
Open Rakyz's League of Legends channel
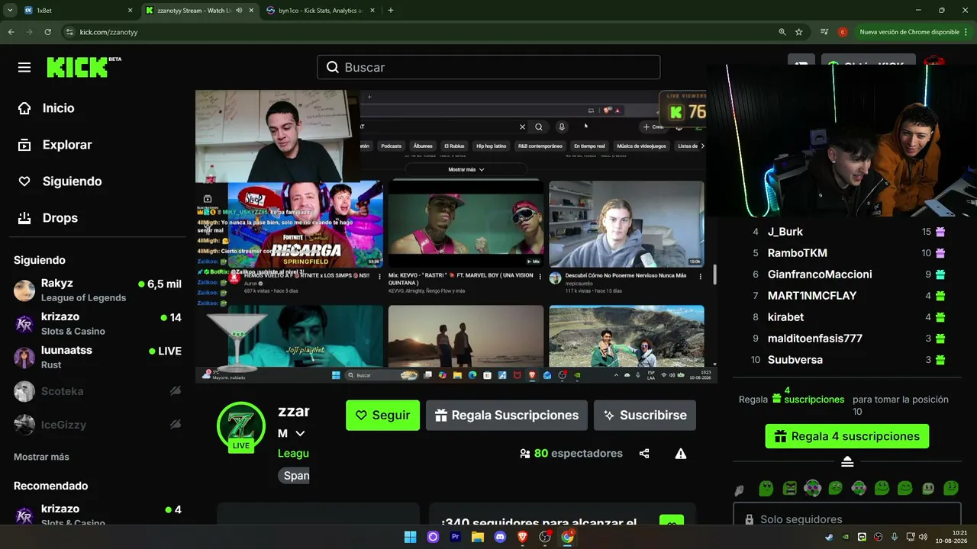pos(98,291)
